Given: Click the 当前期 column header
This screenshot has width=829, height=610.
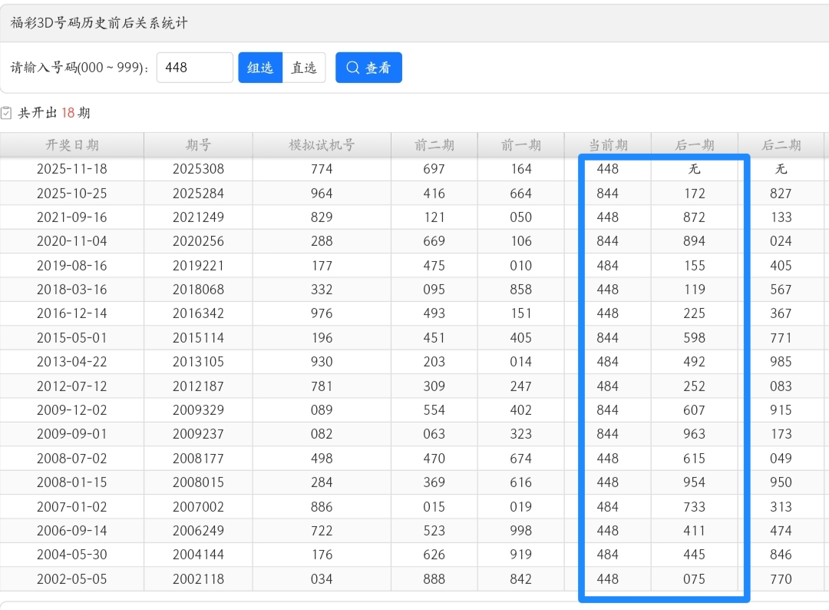Looking at the screenshot, I should [x=607, y=145].
